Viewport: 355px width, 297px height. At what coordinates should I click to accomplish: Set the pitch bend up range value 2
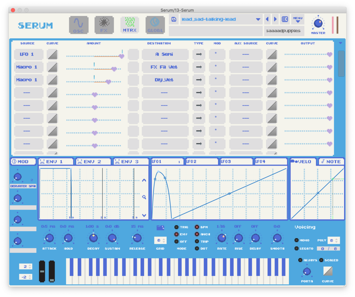(x=25, y=267)
